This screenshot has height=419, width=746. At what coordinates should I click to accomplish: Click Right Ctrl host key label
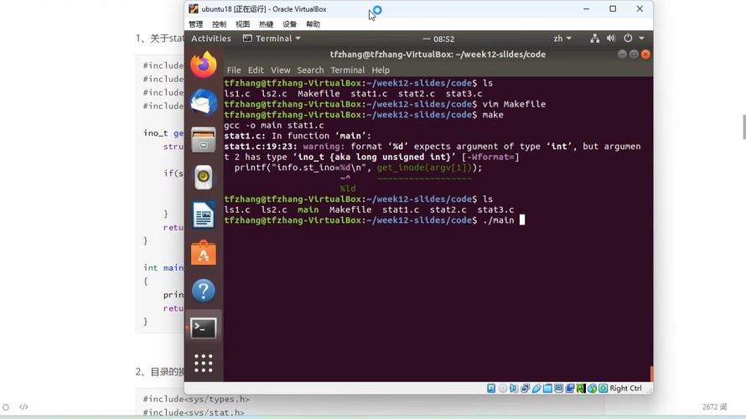coord(625,389)
